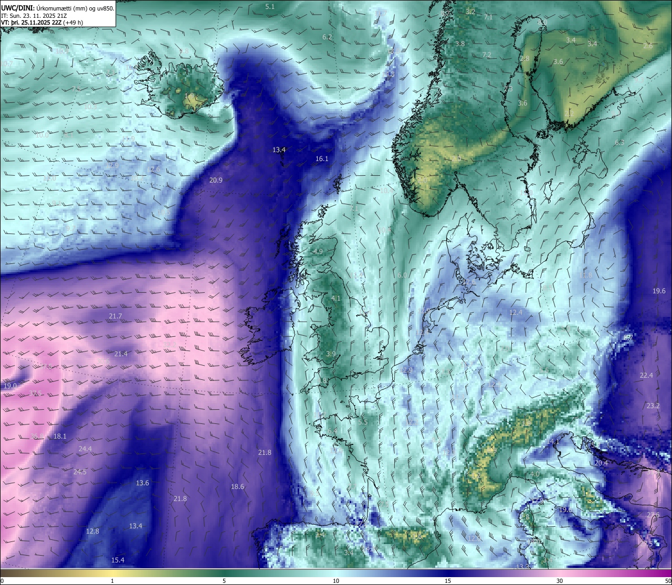Click the color scale label 10
Viewport: 672px width, 585px height.
(x=336, y=581)
